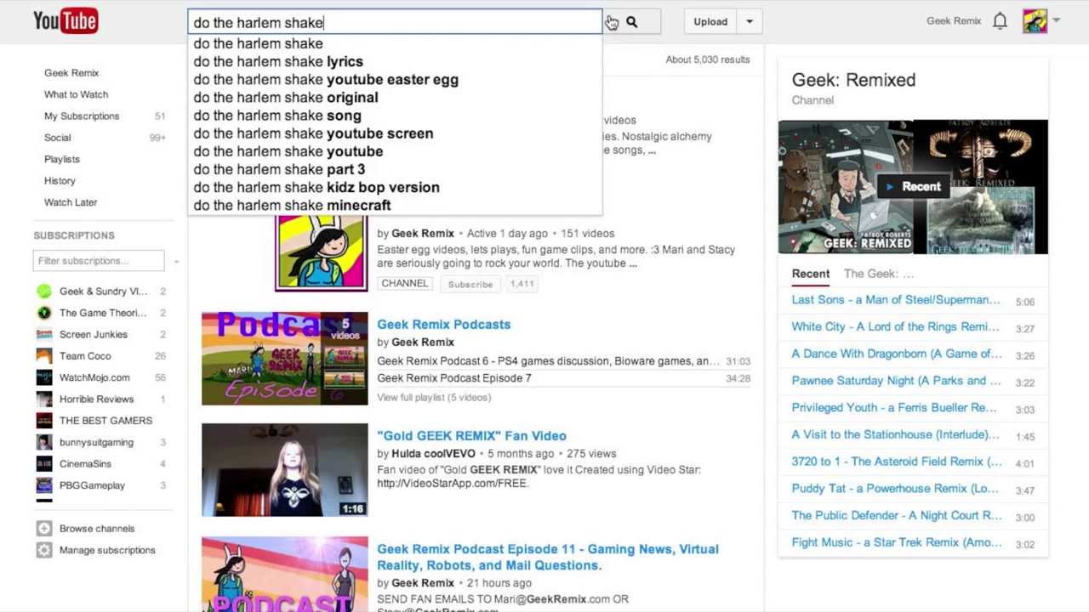Open PBGGameplay channel icon
This screenshot has height=612, width=1089.
(x=44, y=485)
